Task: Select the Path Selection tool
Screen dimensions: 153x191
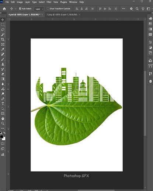Action: [3, 109]
